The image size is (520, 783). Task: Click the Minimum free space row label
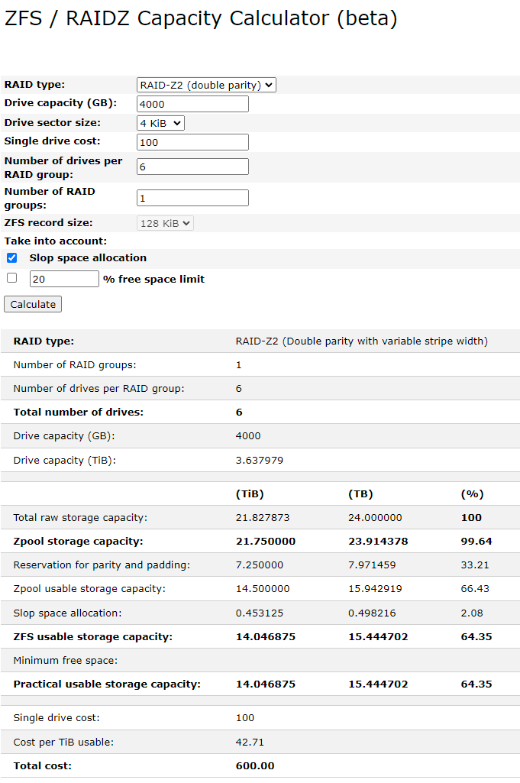pos(66,660)
